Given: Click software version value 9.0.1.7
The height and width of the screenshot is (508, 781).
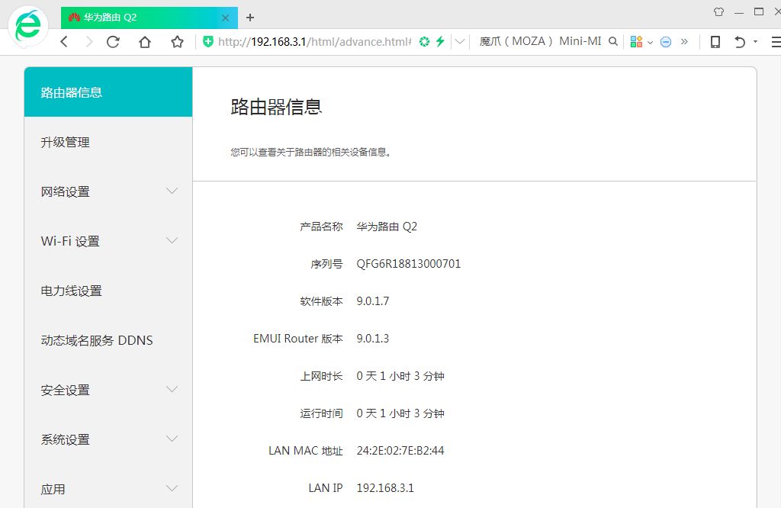Looking at the screenshot, I should coord(372,301).
